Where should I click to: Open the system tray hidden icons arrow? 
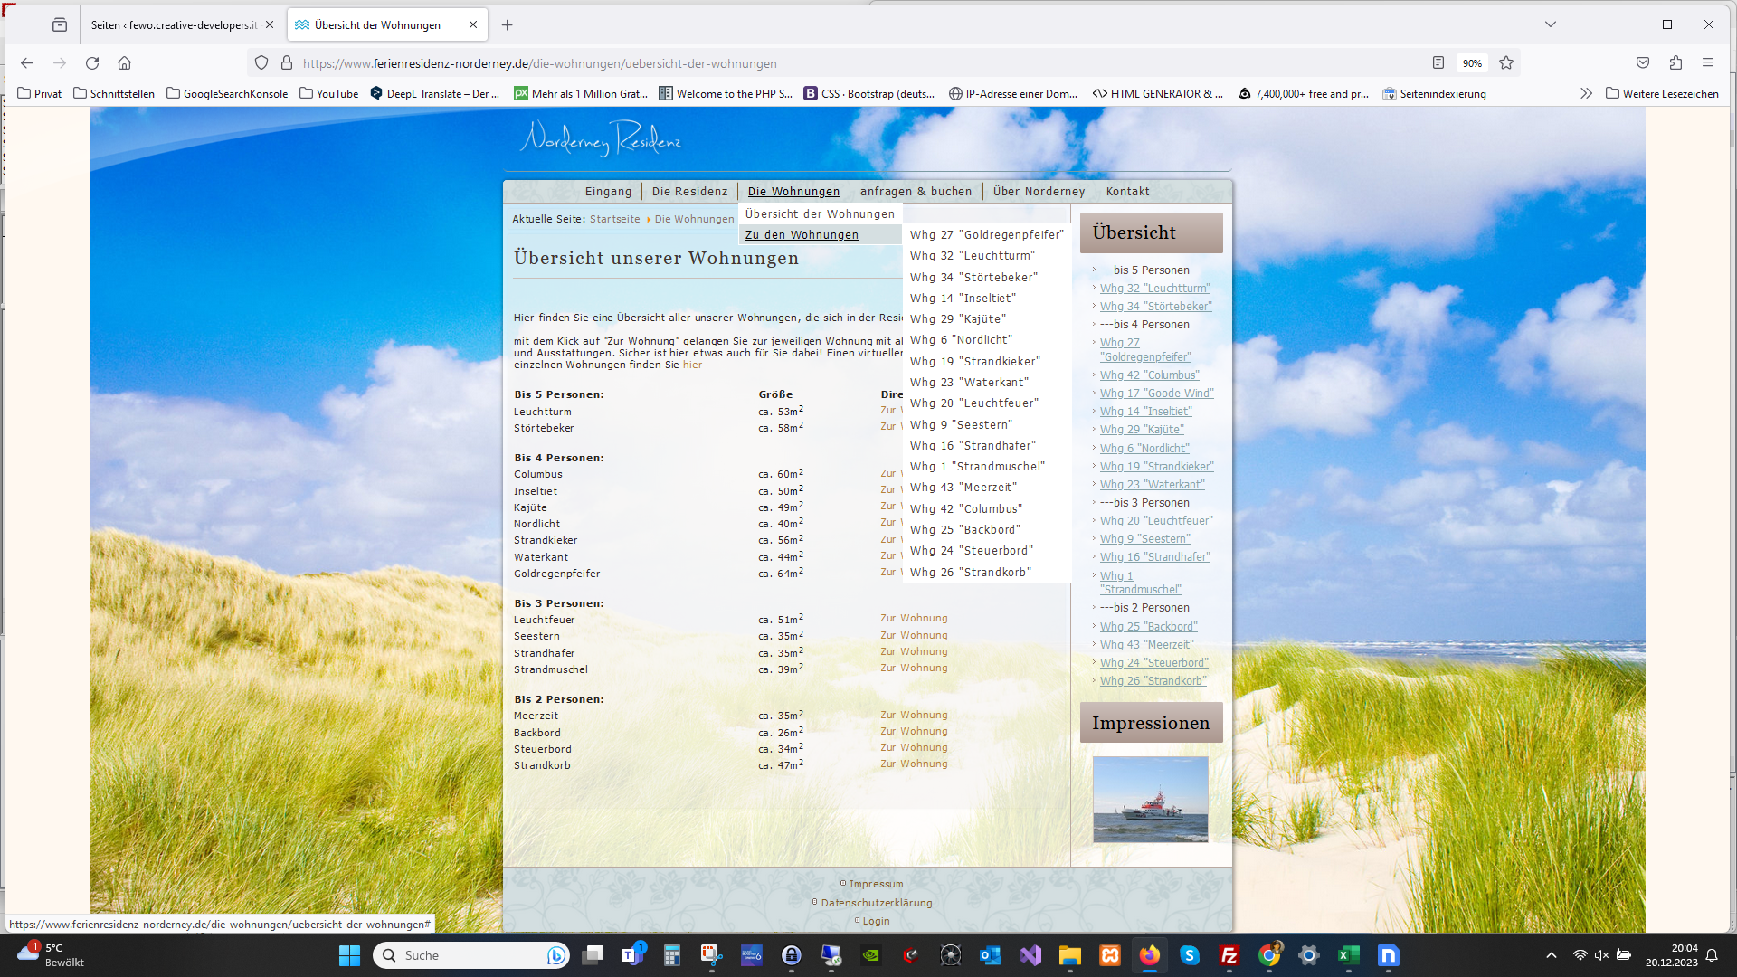pos(1551,955)
